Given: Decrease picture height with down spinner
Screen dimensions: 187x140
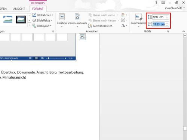Looking at the screenshot, I should pyautogui.click(x=167, y=18).
